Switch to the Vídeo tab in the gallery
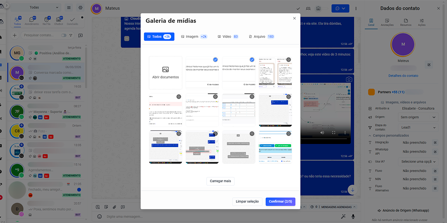This screenshot has height=223, width=447. click(x=228, y=37)
